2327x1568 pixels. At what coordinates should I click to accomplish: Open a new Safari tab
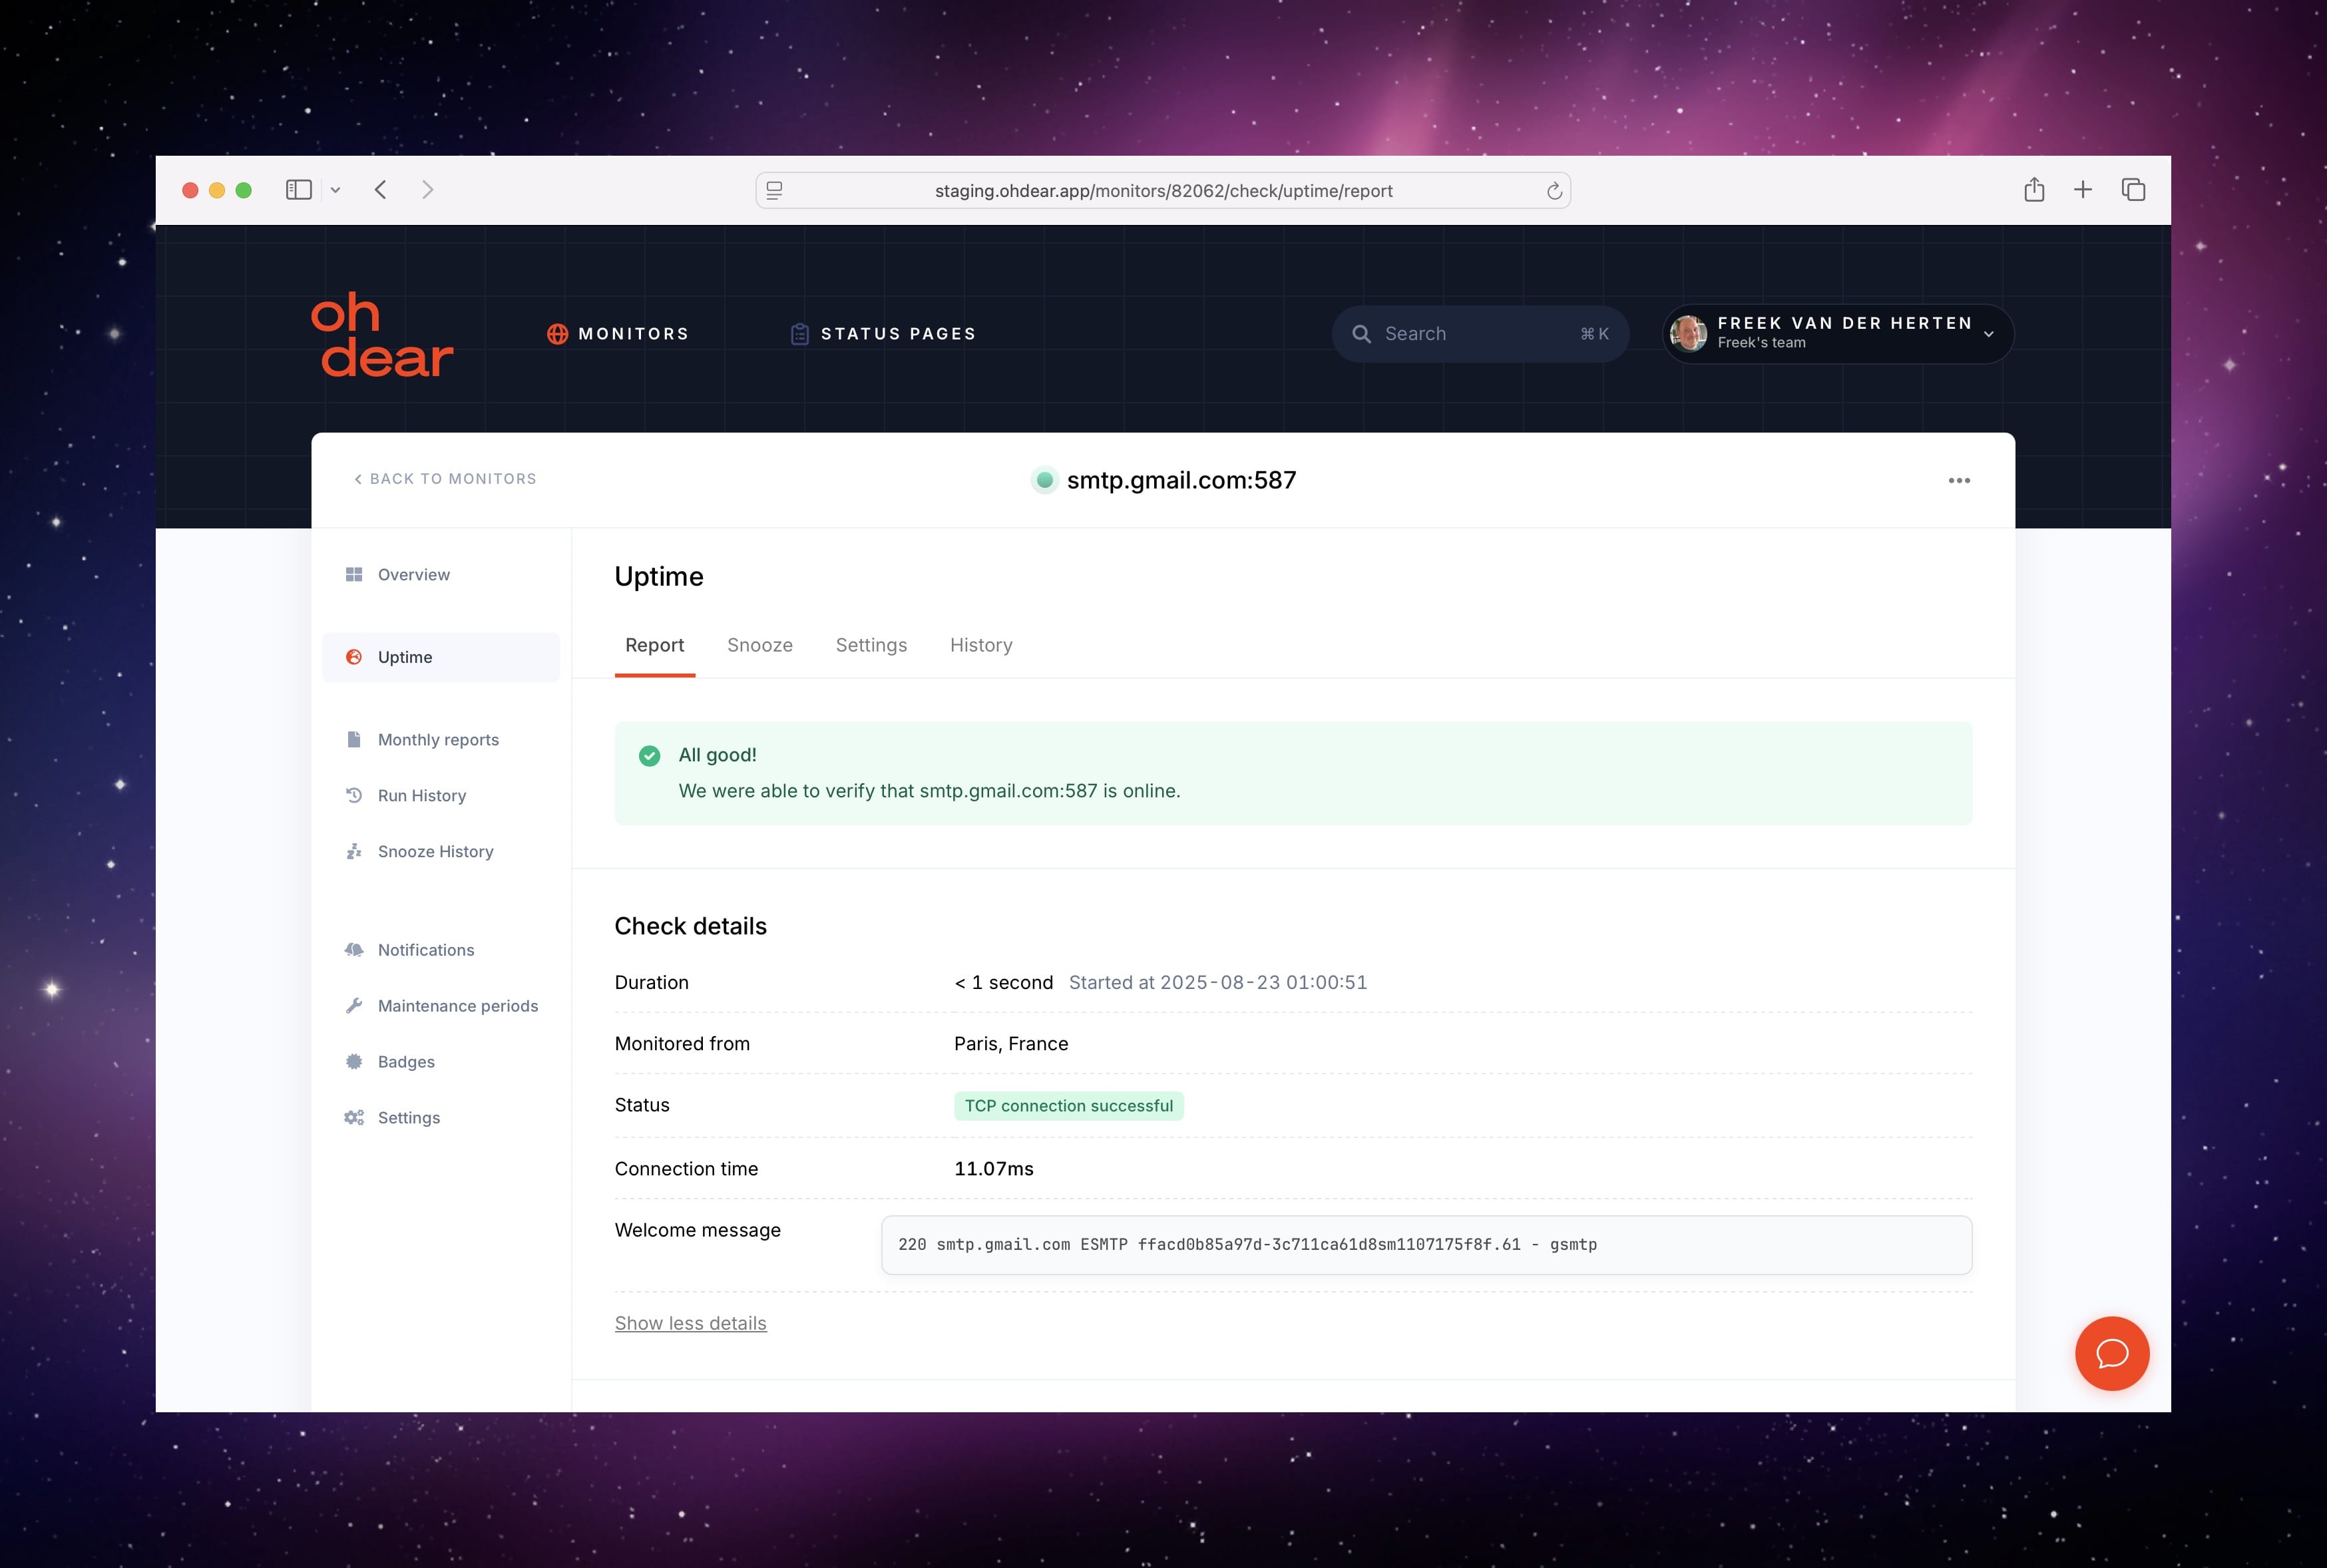(2083, 190)
